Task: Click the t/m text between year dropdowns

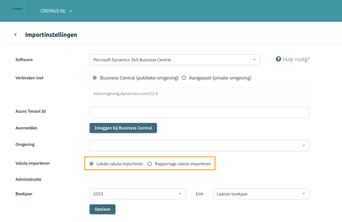Action: pos(200,194)
